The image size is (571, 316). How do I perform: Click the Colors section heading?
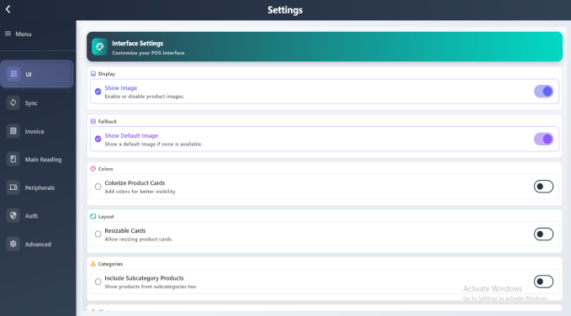click(106, 169)
